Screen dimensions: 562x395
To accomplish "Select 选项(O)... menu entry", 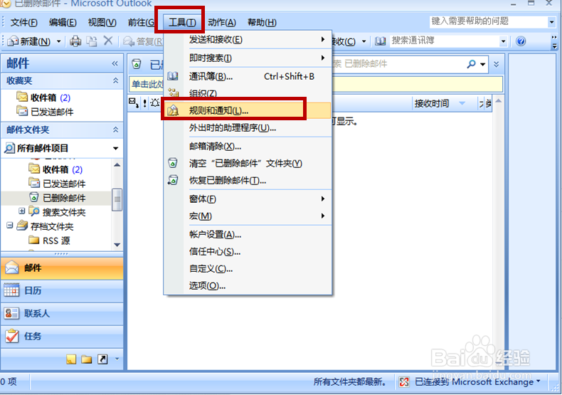I will point(248,285).
